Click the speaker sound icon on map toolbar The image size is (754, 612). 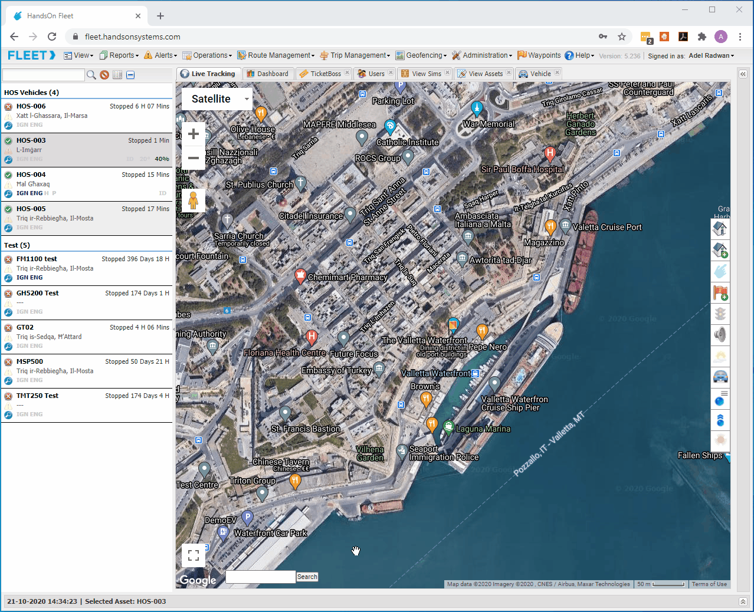pos(720,335)
